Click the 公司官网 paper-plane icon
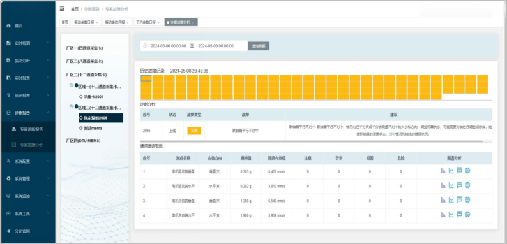Screen dimensions: 507x244 (9, 231)
